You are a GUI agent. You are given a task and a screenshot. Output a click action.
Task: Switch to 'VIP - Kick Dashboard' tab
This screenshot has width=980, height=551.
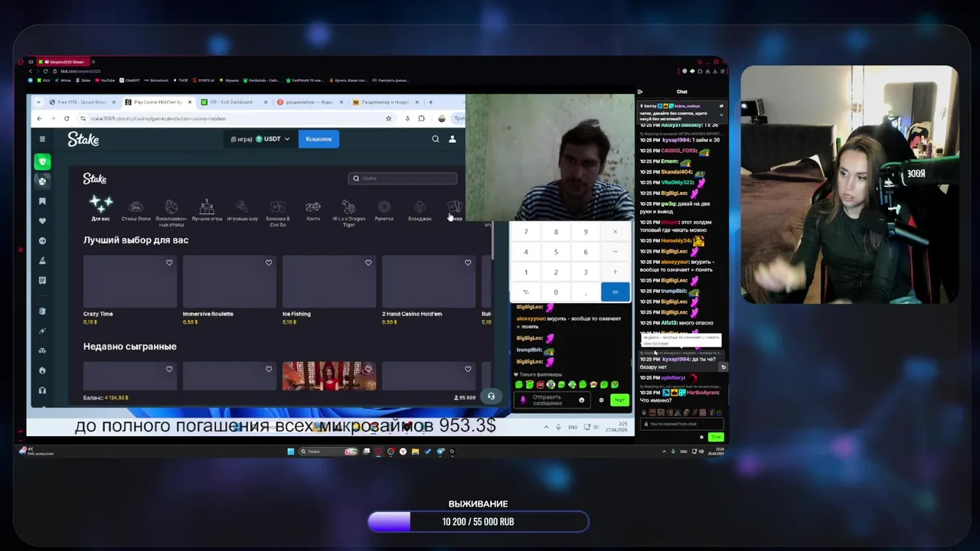pos(234,102)
